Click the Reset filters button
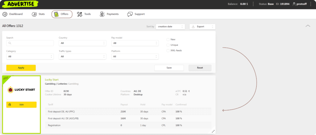The image size is (316, 135). click(x=200, y=68)
